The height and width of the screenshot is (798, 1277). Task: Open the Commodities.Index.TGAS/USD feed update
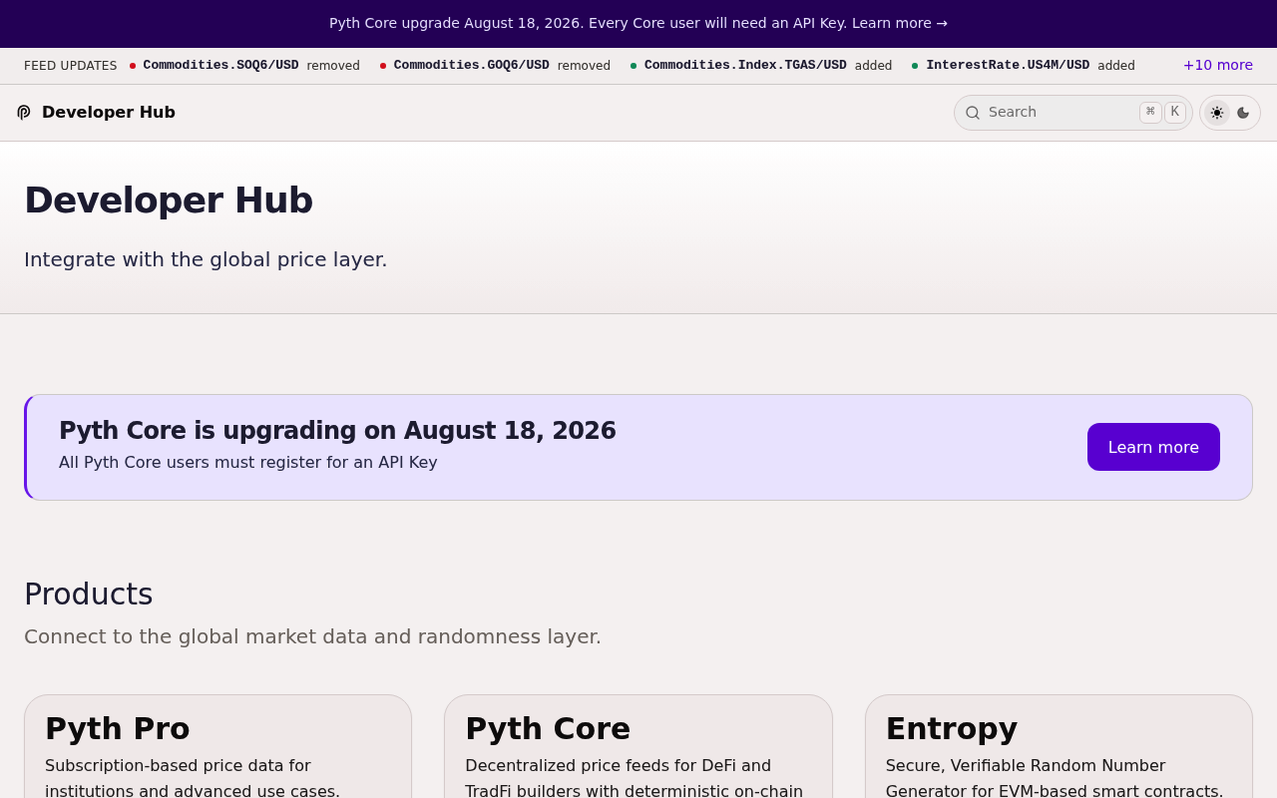tap(761, 66)
